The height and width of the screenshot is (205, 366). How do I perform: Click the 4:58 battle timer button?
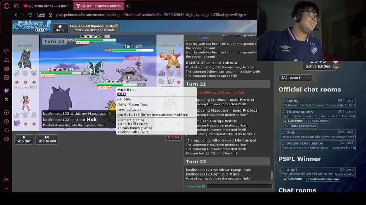coord(173,137)
